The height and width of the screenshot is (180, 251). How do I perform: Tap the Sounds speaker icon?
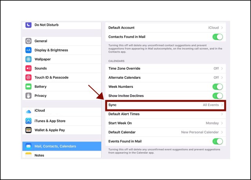[x=29, y=68]
